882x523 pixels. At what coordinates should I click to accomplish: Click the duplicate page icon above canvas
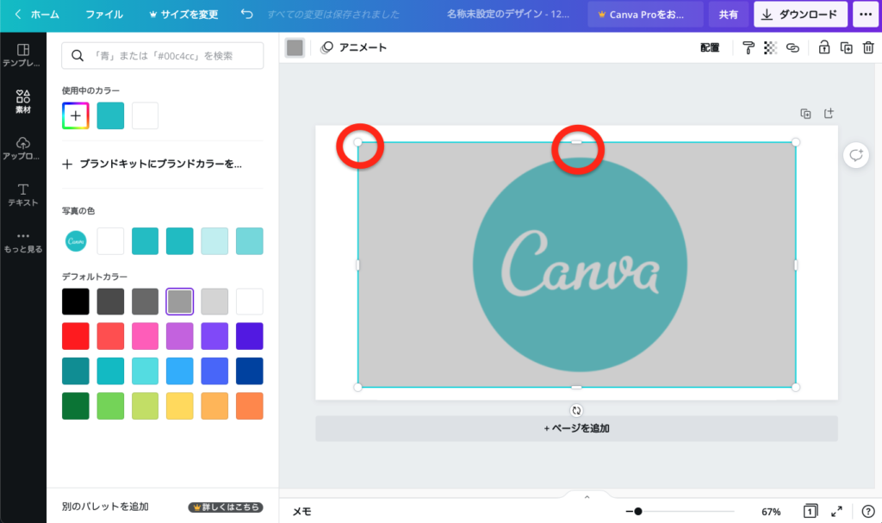pyautogui.click(x=805, y=114)
